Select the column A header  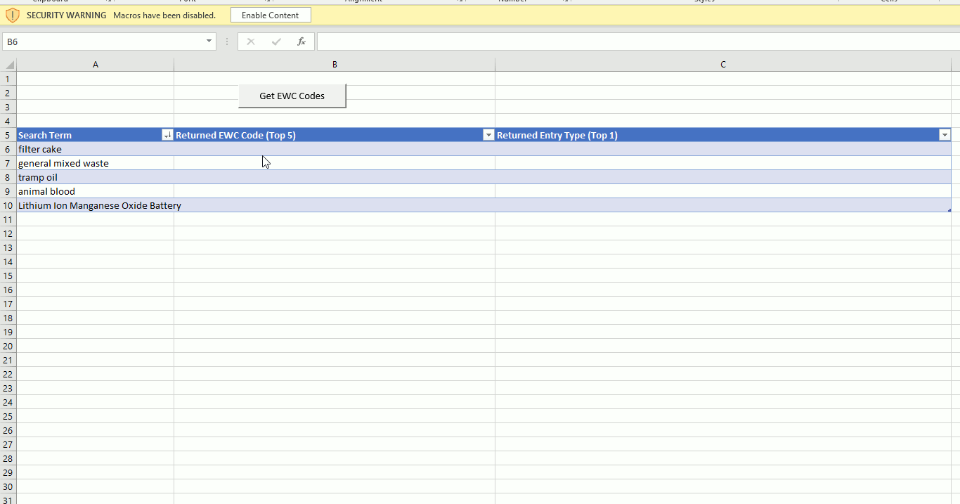coord(96,65)
